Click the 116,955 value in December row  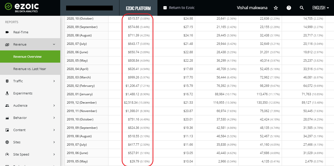225,103
